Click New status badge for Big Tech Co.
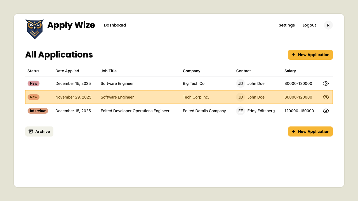358x201 pixels. pos(34,83)
